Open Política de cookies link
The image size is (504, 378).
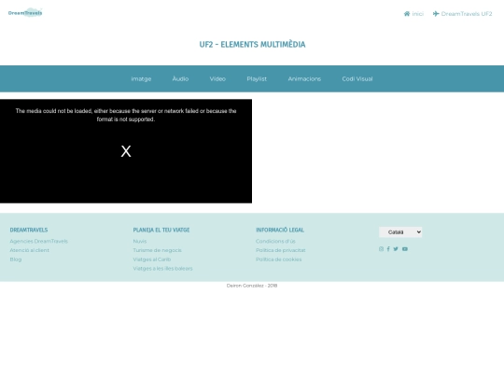coord(279,259)
